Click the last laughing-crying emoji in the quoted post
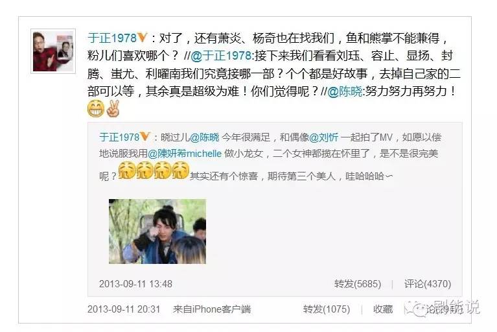Image resolution: width=497 pixels, height=332 pixels. point(181,171)
